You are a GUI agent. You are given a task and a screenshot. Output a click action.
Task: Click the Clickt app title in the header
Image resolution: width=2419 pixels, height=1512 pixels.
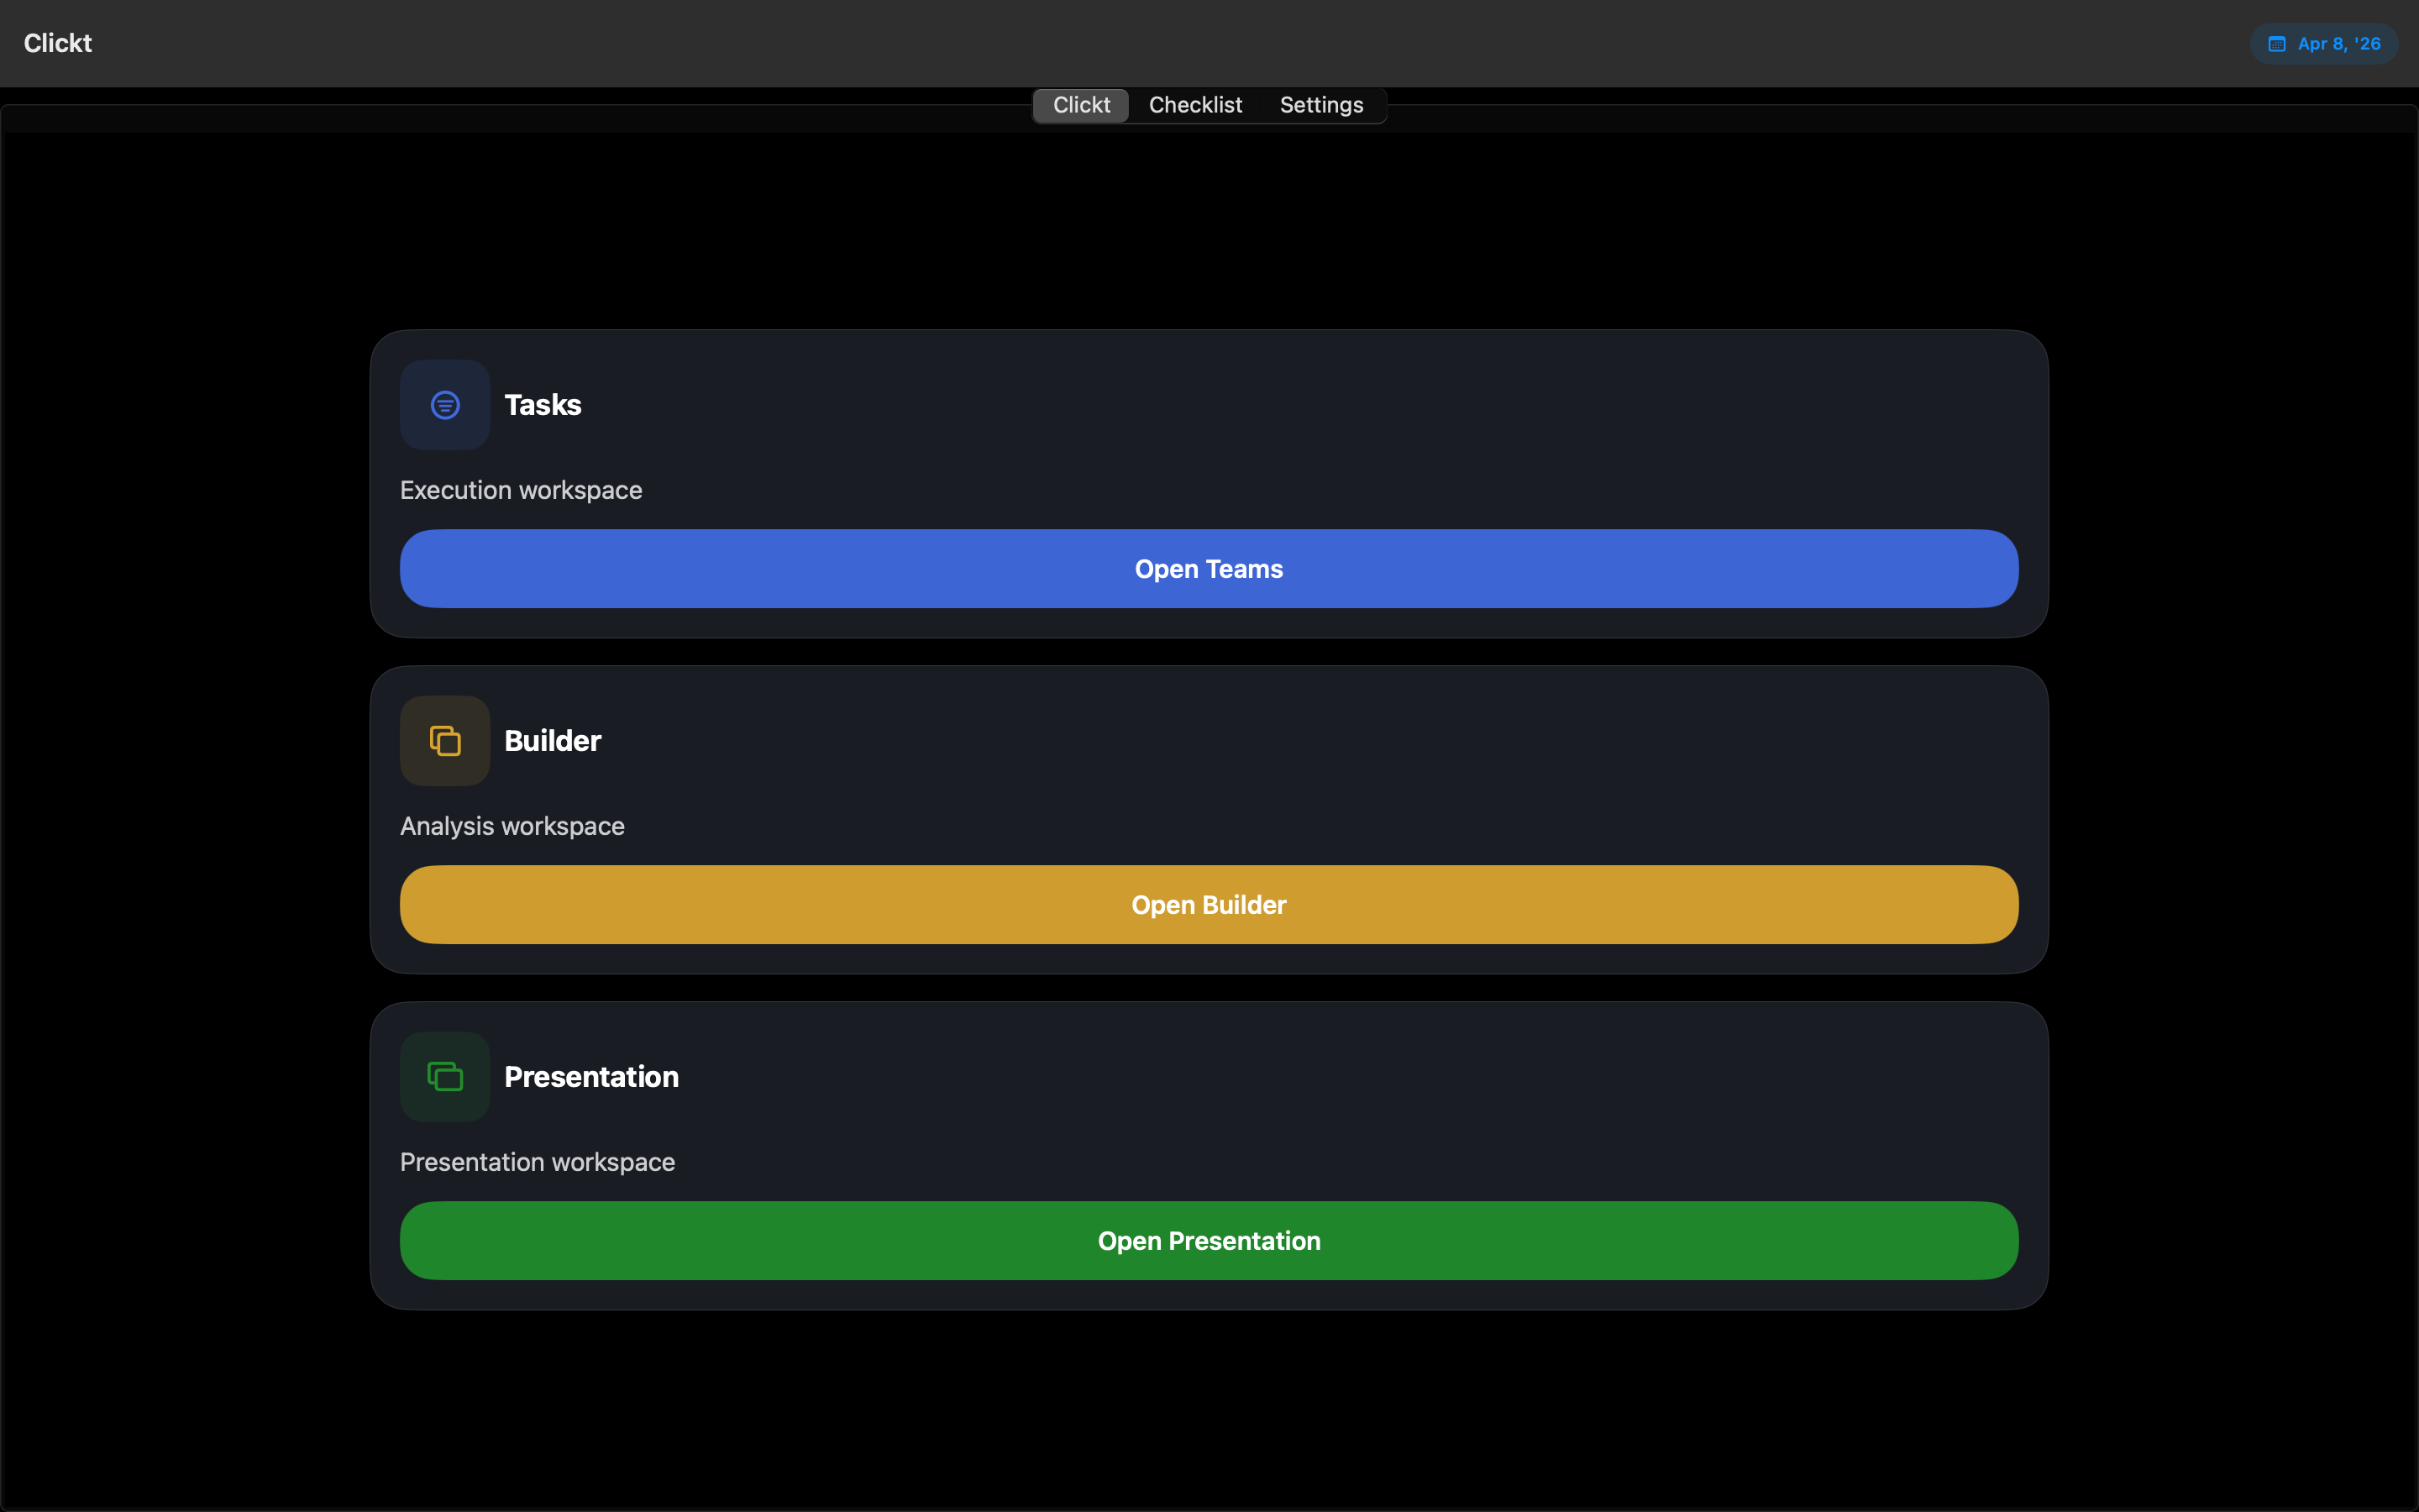(56, 43)
